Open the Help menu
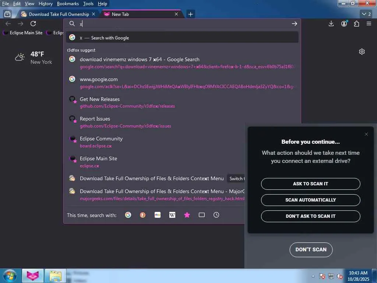Screen dimensions: 377x283 [x=102, y=4]
